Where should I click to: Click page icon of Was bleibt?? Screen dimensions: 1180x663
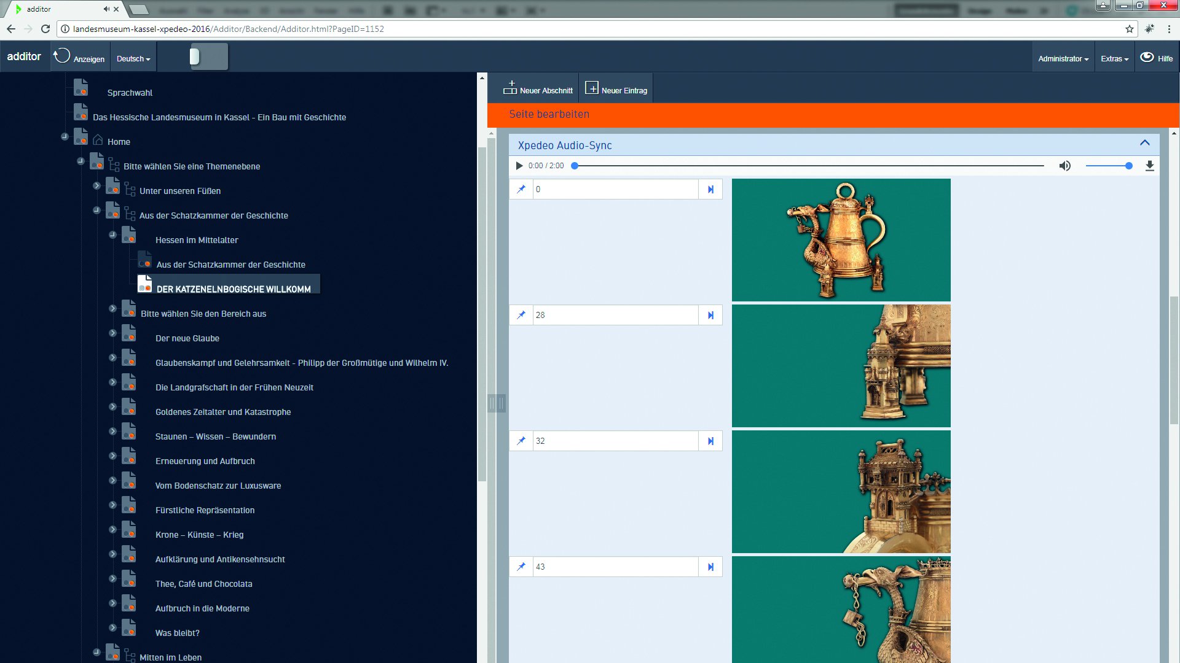pos(128,628)
